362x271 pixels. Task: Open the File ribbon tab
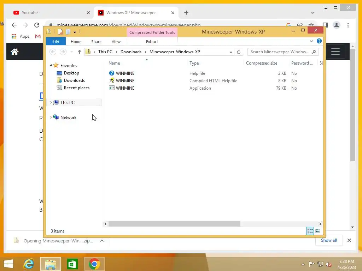pyautogui.click(x=56, y=41)
